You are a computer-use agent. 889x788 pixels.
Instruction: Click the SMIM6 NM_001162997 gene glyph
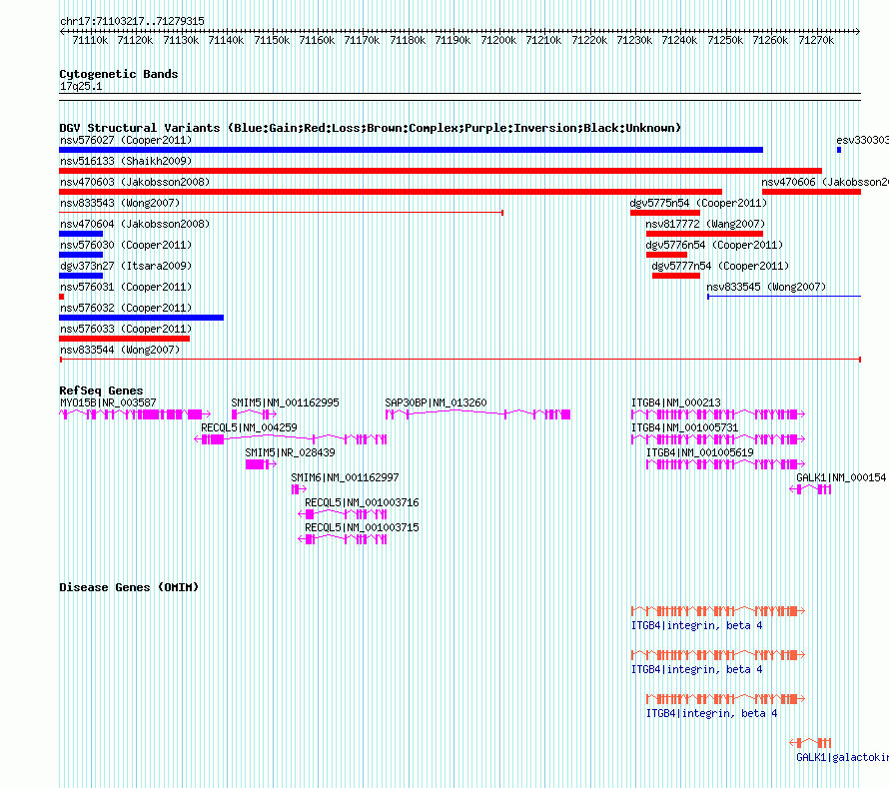click(x=299, y=489)
